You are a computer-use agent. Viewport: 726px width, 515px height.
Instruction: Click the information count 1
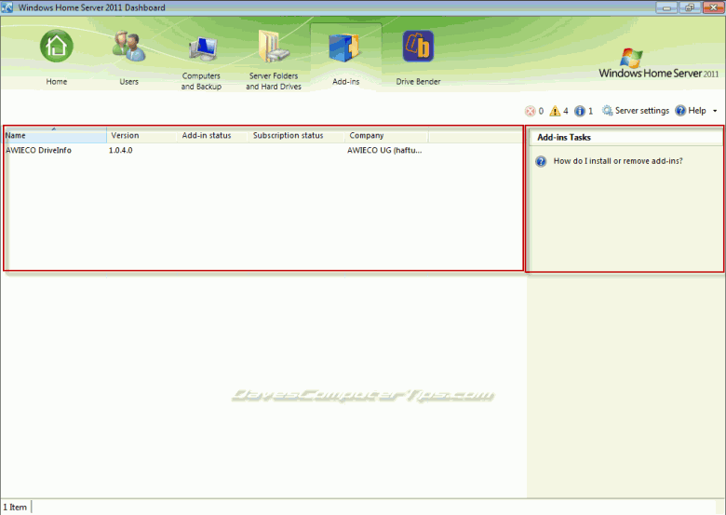coord(590,111)
